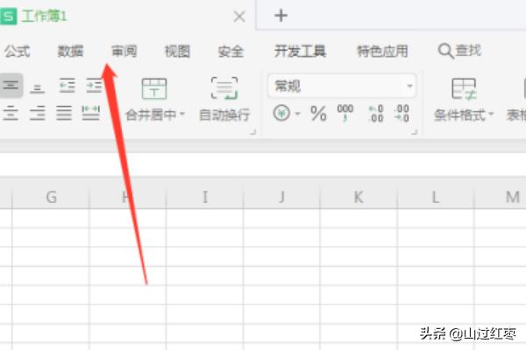Increase decimal places
This screenshot has width=526, height=350.
pyautogui.click(x=375, y=113)
